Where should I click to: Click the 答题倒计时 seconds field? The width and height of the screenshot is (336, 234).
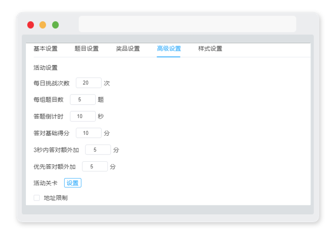coord(82,116)
